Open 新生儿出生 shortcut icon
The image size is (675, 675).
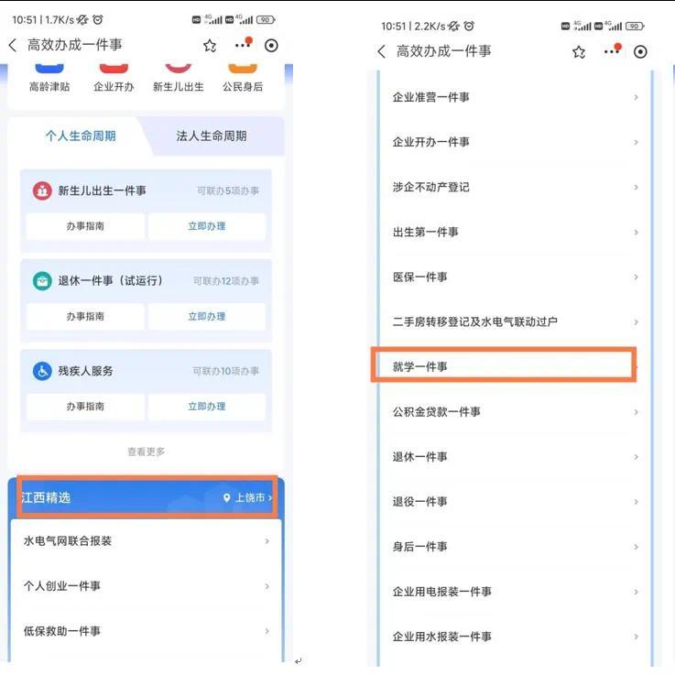pos(179,69)
